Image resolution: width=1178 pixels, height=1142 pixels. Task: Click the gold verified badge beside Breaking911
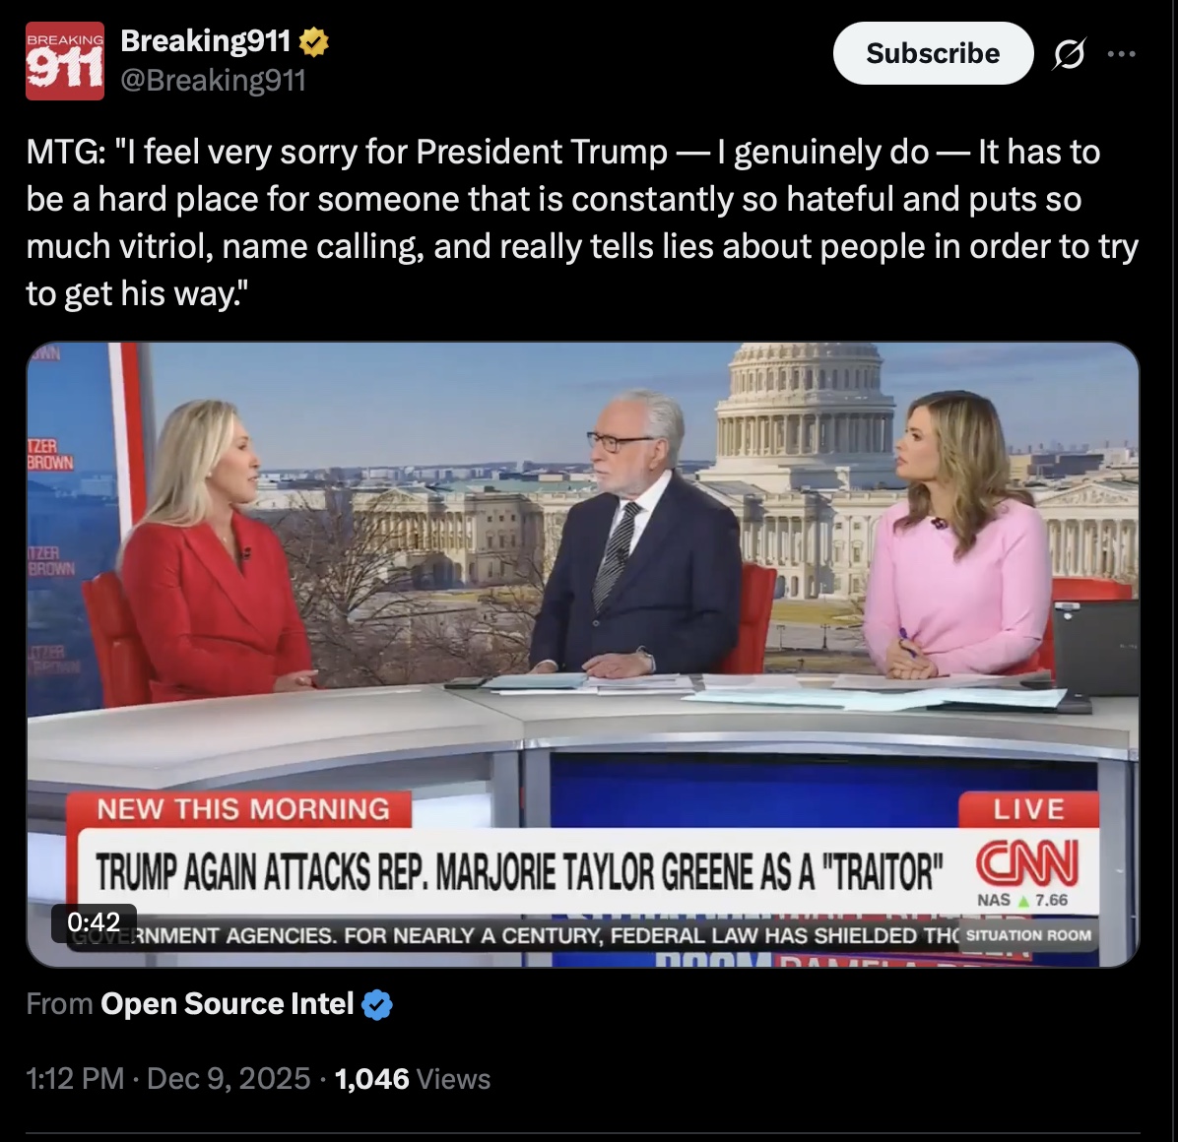[x=314, y=42]
